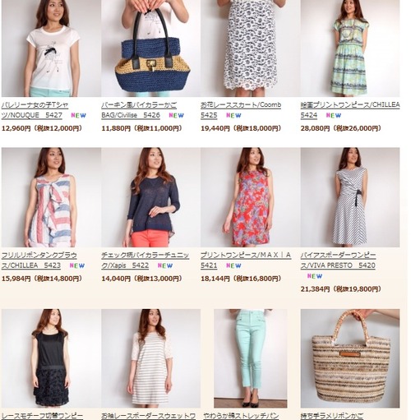View the striped woven basket bag photo
This screenshot has height=420, width=411.
click(350, 358)
